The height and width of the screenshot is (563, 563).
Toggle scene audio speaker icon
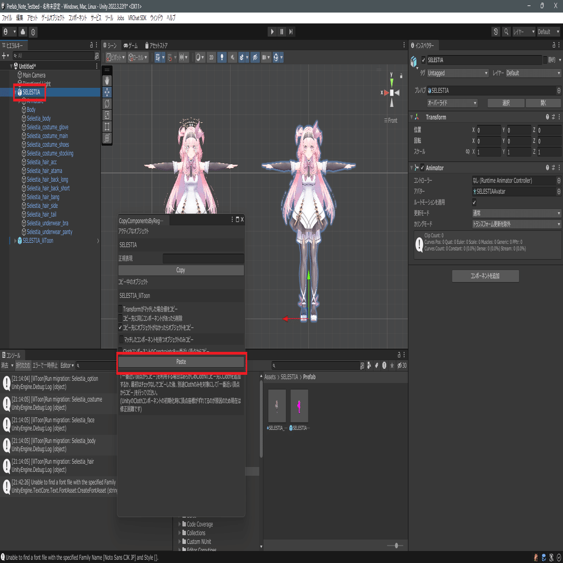point(232,57)
